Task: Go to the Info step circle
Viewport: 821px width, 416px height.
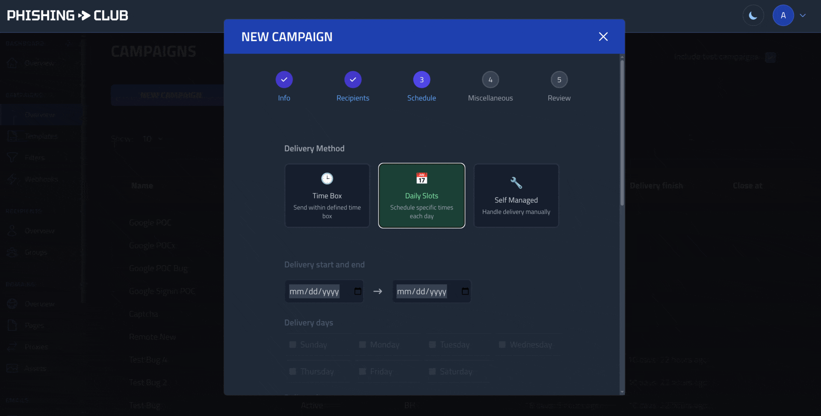Action: click(x=284, y=80)
